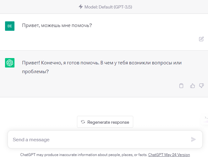Click the green ChatGPT logo avatar
Screen dimensions: 208x162
pos(10,63)
